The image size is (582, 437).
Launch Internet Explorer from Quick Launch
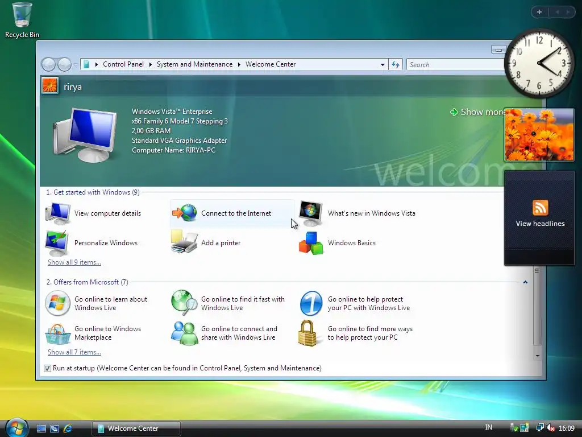point(68,428)
